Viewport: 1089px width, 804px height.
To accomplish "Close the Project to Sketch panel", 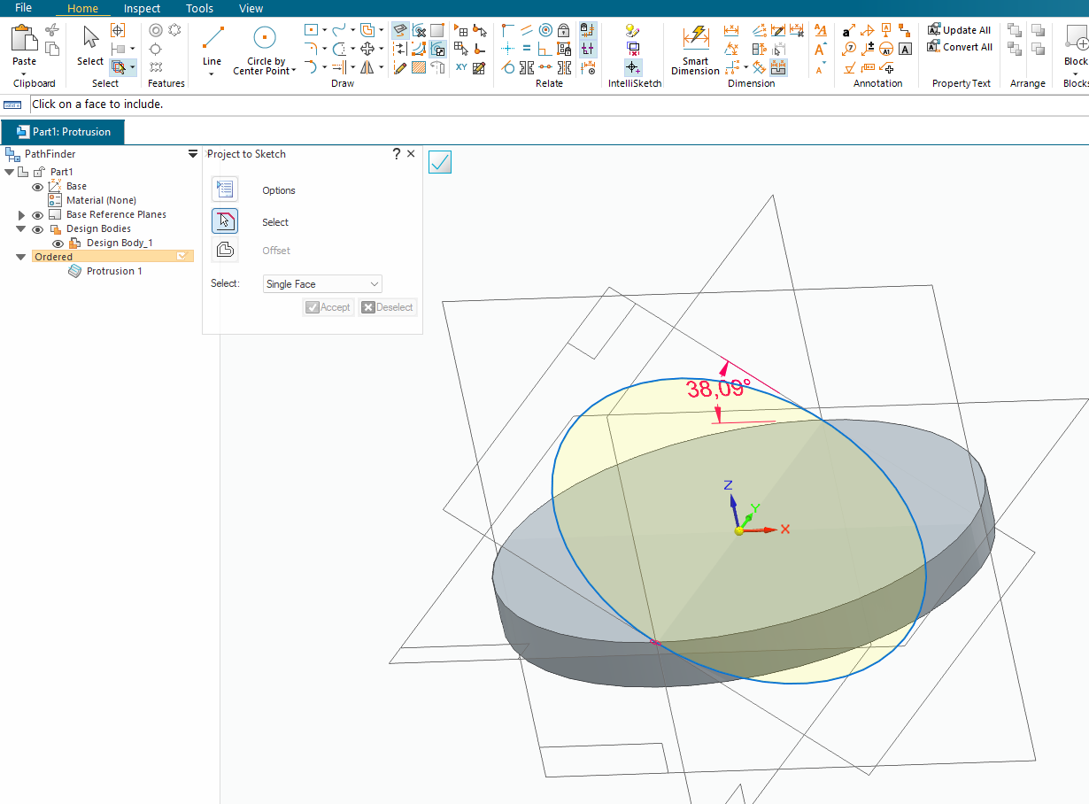I will pos(411,154).
